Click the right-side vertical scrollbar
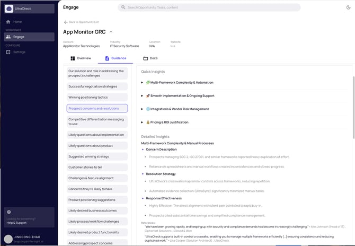The image size is (355, 246). tap(353, 108)
